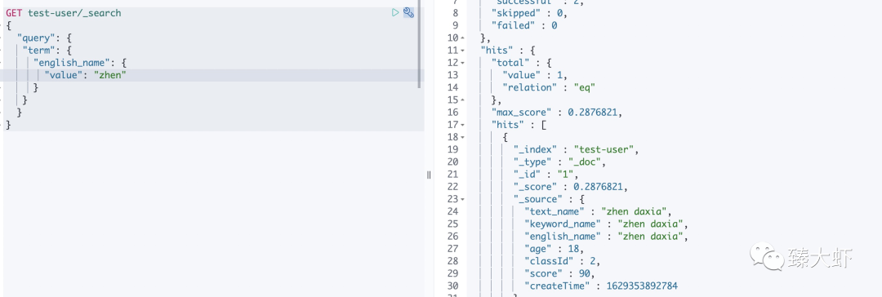Click the "_score" : 0.2876821 line

[571, 186]
